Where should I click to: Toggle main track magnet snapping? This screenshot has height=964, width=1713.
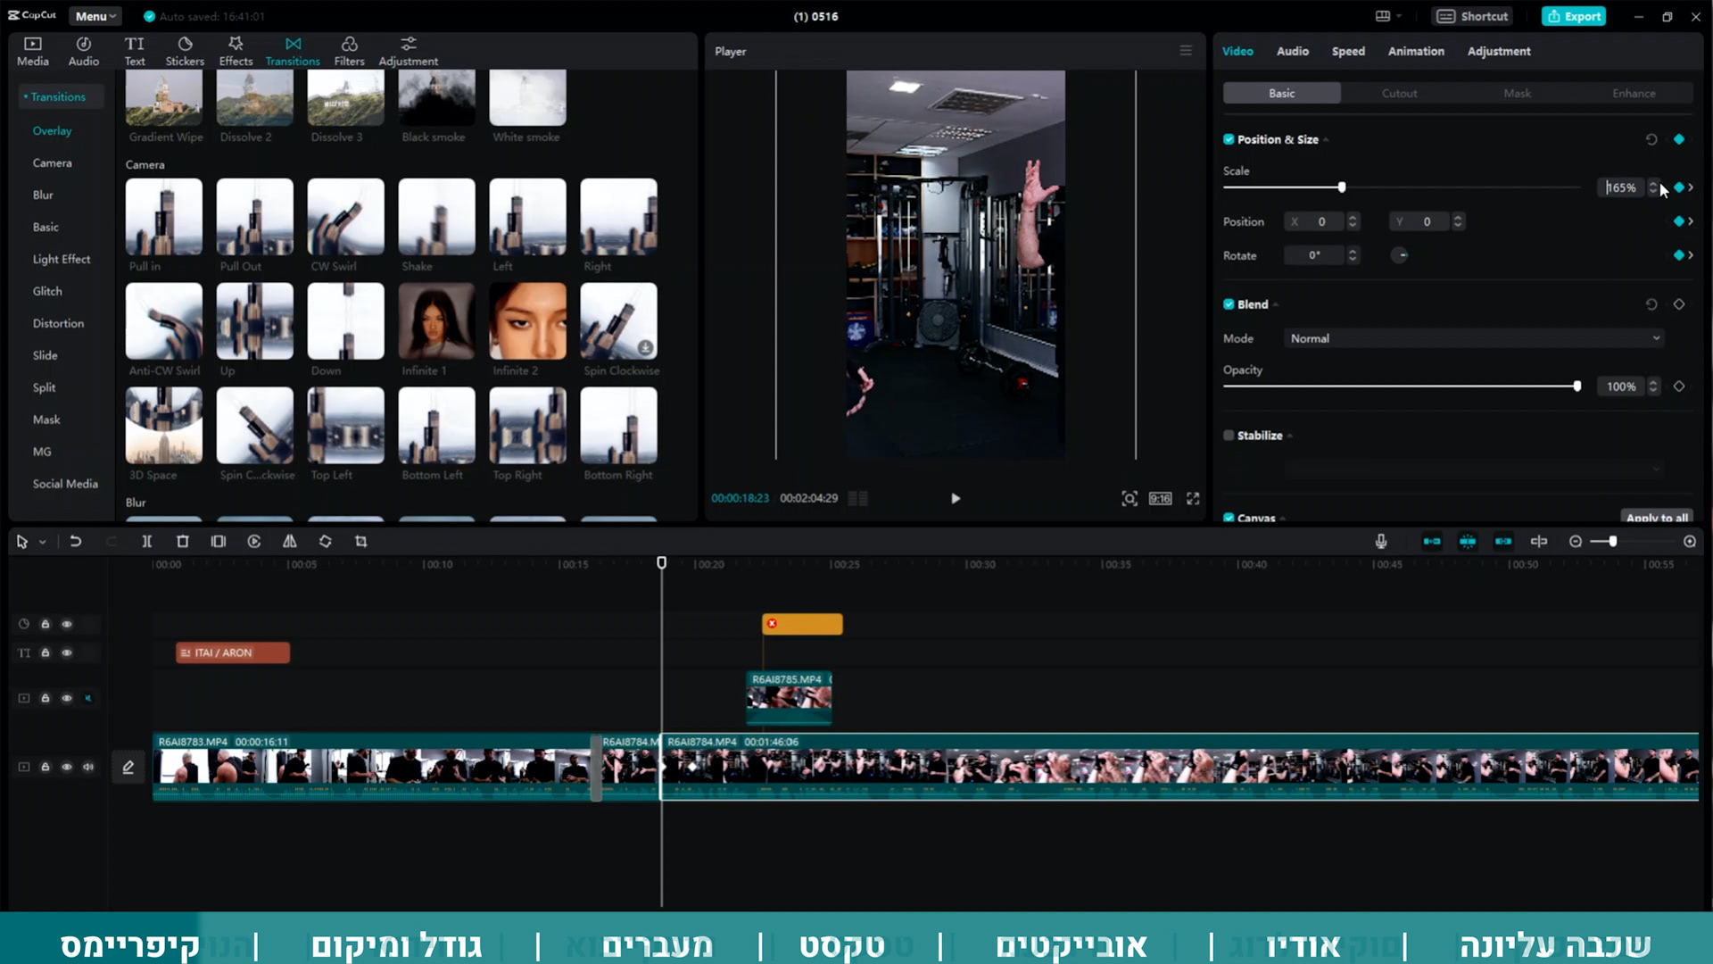tap(1432, 541)
